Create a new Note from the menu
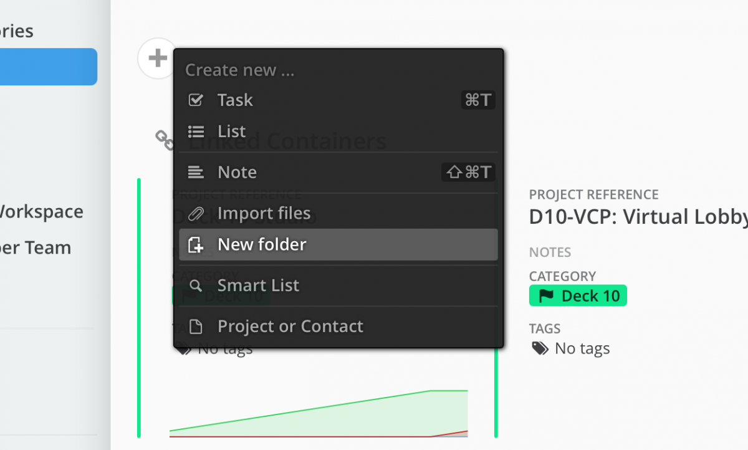The image size is (748, 450). [237, 172]
